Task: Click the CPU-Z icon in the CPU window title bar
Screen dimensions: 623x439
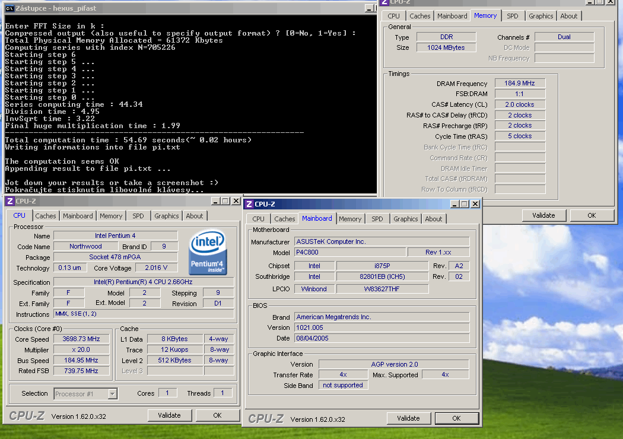Action: click(x=10, y=202)
